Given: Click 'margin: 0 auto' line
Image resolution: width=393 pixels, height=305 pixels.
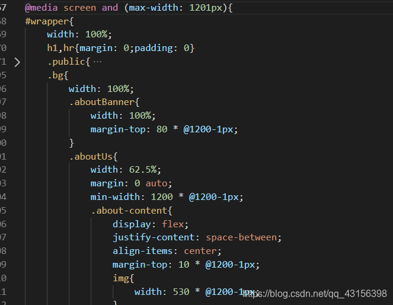Looking at the screenshot, I should [x=131, y=183].
